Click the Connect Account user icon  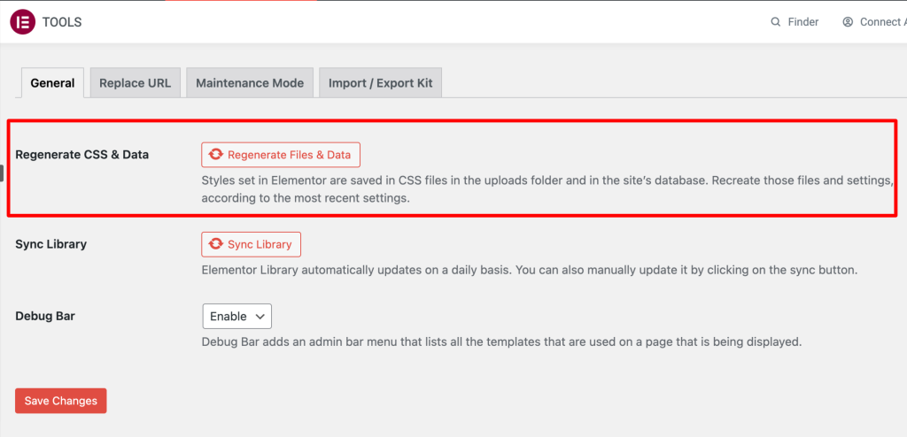[x=848, y=22]
